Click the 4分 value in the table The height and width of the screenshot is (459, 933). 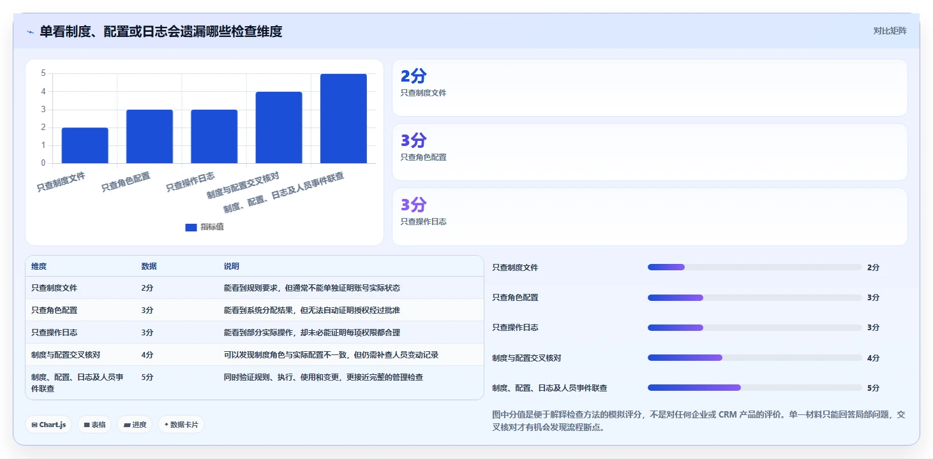point(147,355)
